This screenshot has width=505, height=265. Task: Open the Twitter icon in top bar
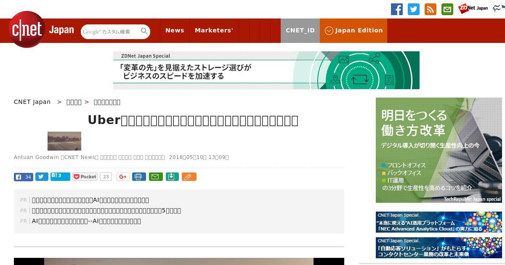414,9
